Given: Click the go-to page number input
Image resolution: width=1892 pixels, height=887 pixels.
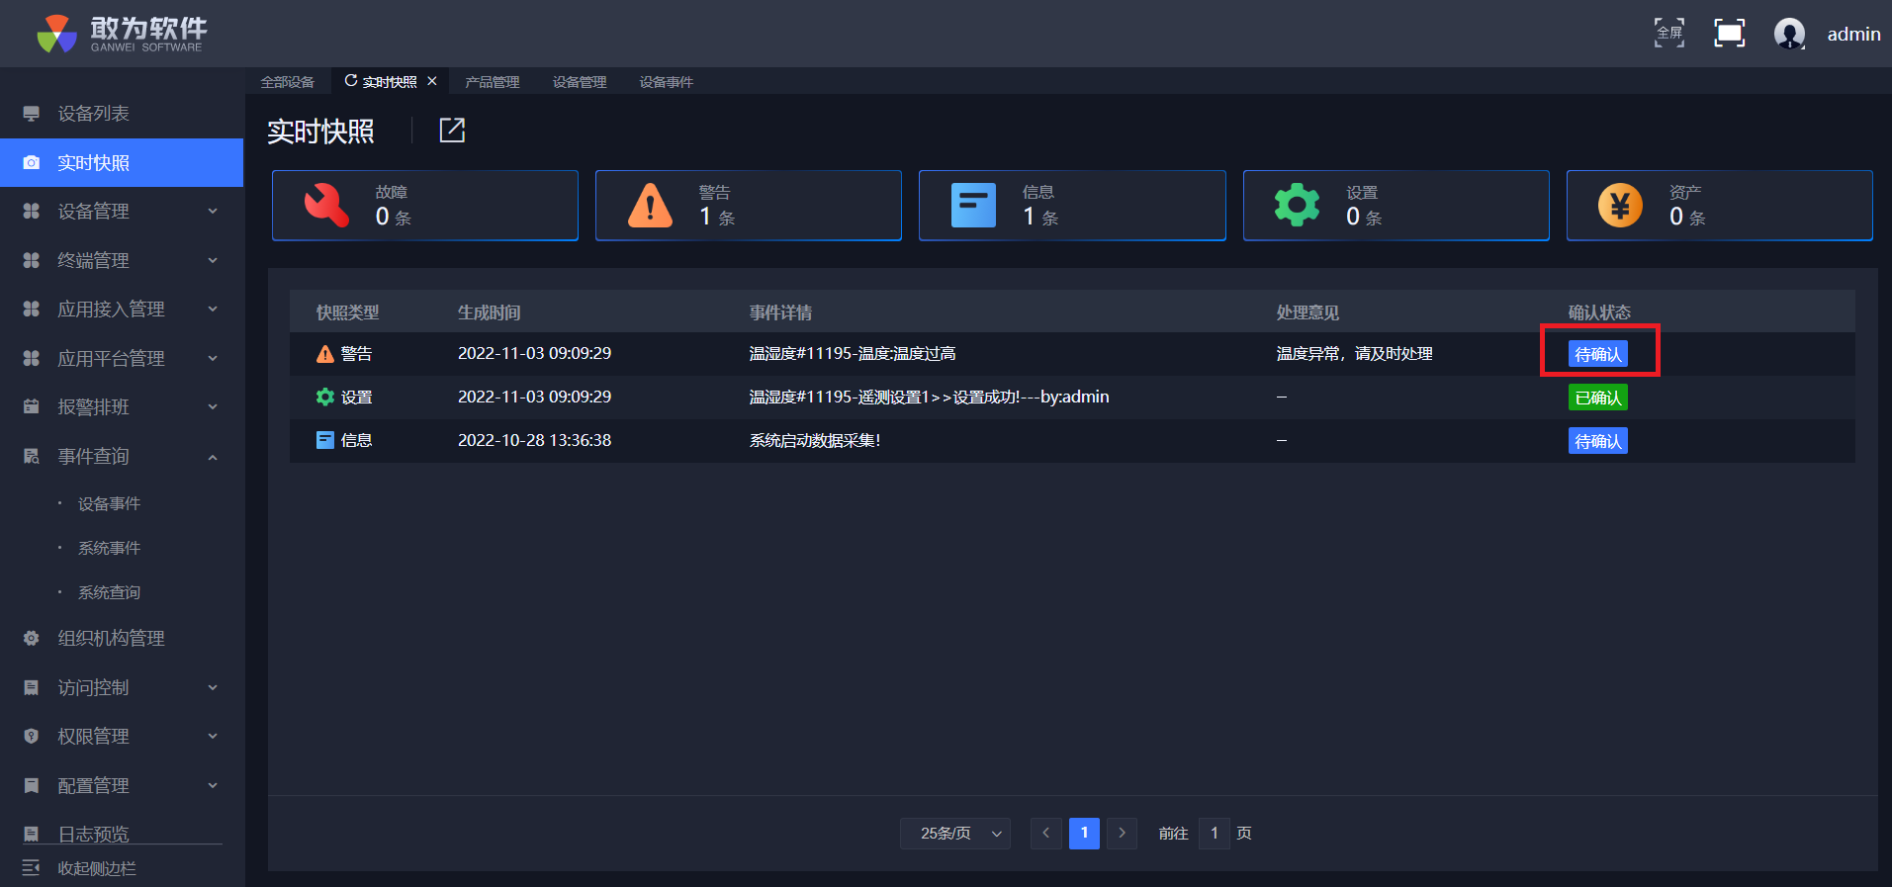Looking at the screenshot, I should [1214, 834].
